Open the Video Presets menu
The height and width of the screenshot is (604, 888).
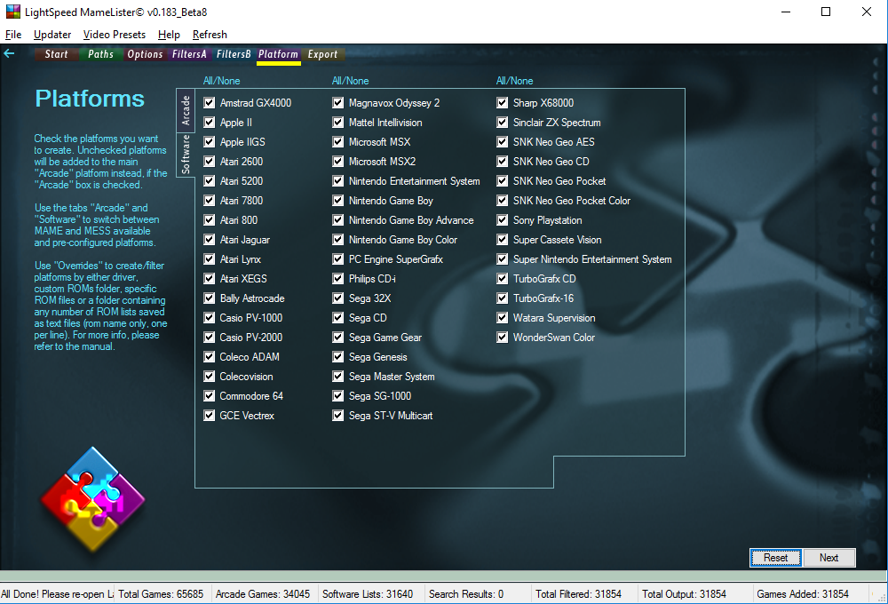point(115,35)
